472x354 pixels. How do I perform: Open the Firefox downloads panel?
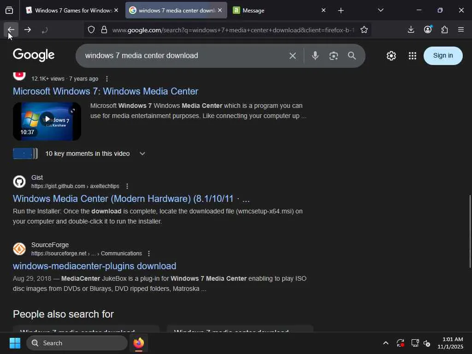click(x=411, y=29)
